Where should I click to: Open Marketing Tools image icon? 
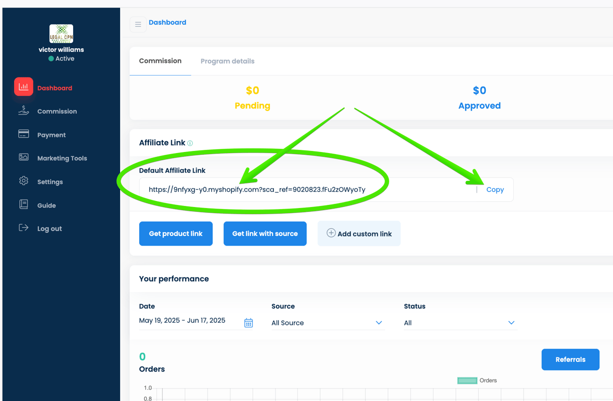(x=24, y=157)
